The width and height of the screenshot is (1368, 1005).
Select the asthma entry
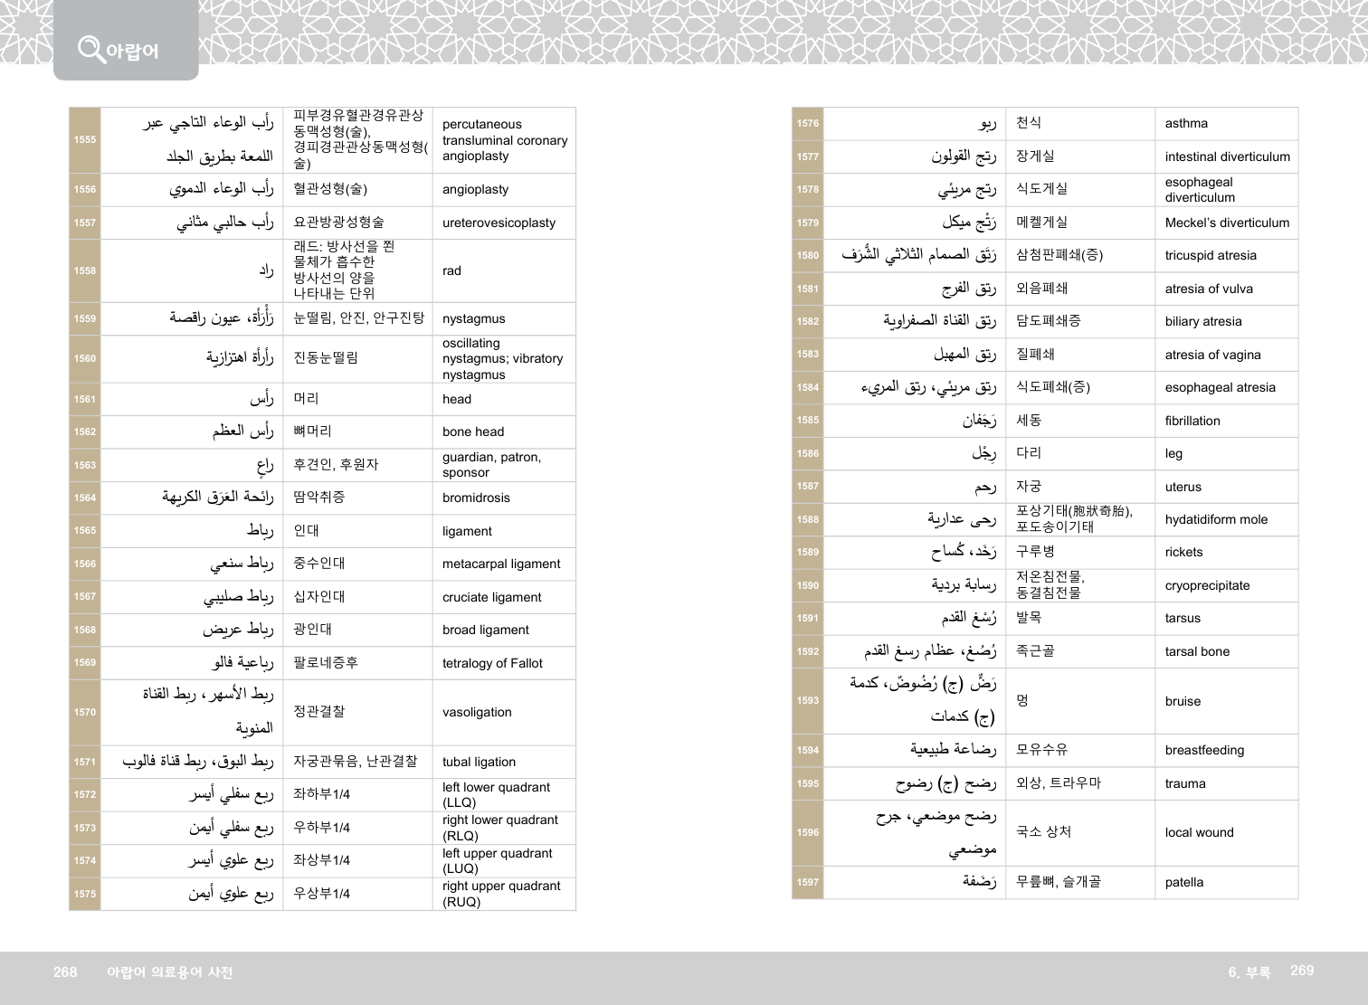1186,123
